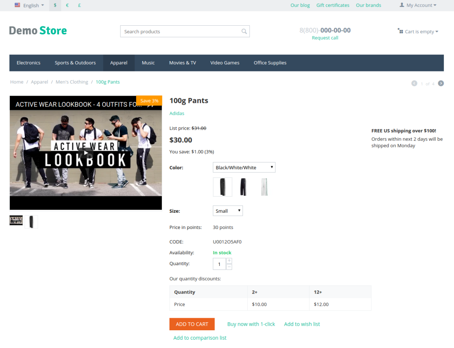Click the quantity input field
This screenshot has height=348, width=454.
[x=219, y=264]
